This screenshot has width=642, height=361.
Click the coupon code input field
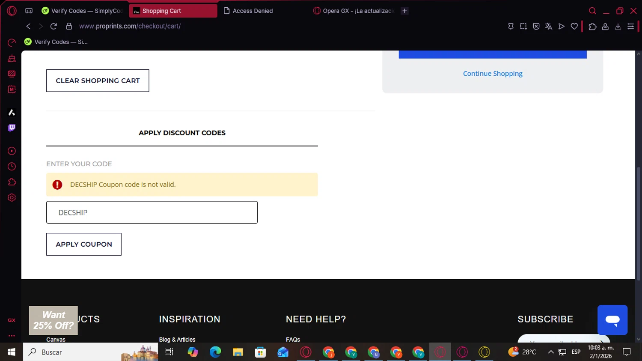[152, 212]
